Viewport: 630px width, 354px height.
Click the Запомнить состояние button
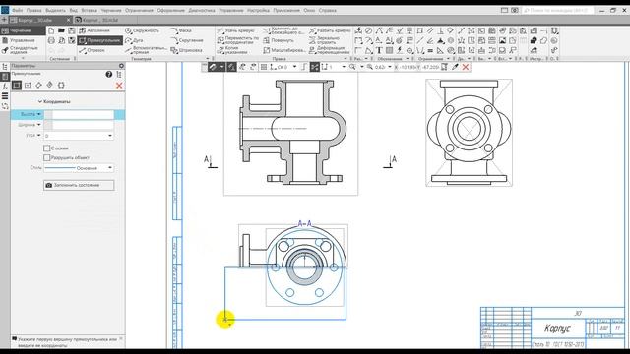(x=79, y=185)
